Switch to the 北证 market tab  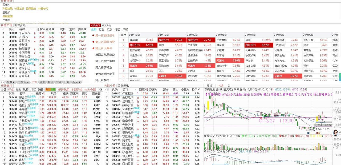pos(59,82)
